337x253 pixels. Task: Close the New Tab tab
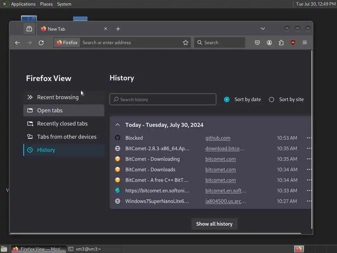[106, 29]
